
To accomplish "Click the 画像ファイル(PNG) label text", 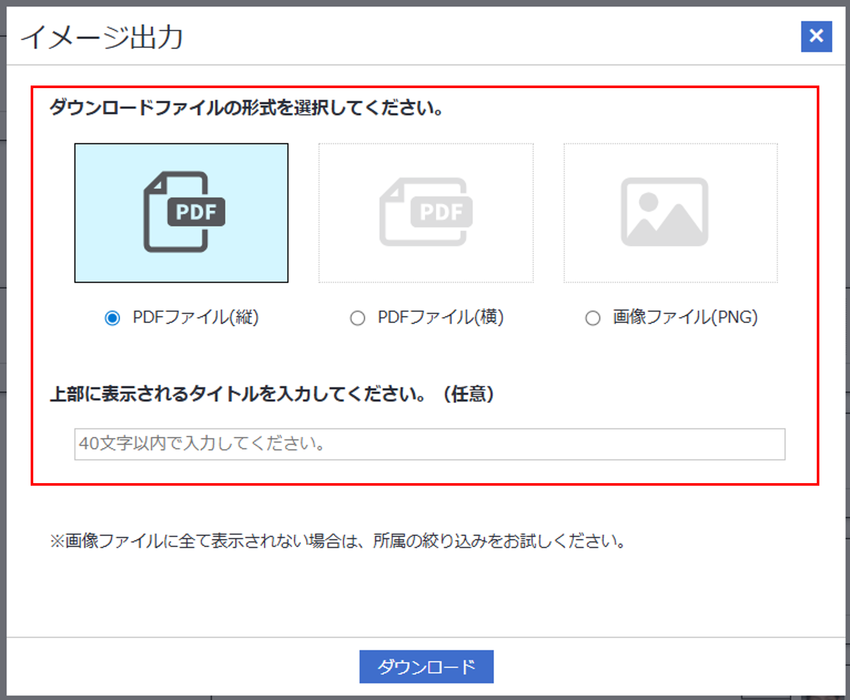I will pyautogui.click(x=685, y=317).
